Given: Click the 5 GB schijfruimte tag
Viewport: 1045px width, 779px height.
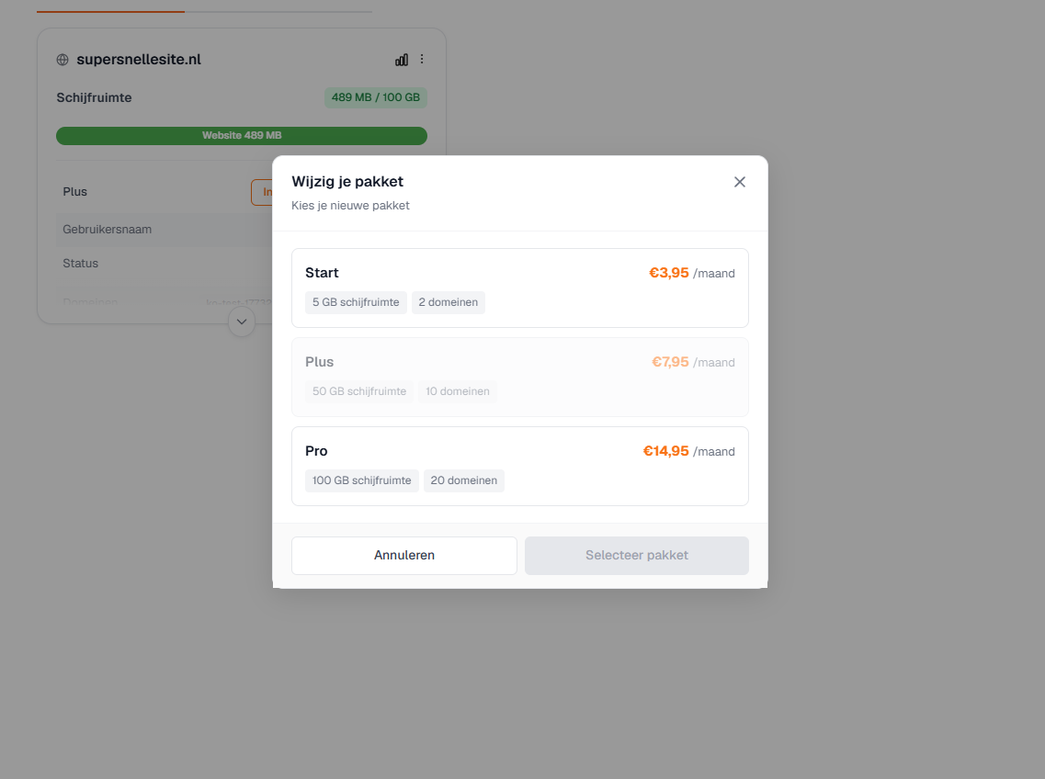Looking at the screenshot, I should (x=355, y=302).
